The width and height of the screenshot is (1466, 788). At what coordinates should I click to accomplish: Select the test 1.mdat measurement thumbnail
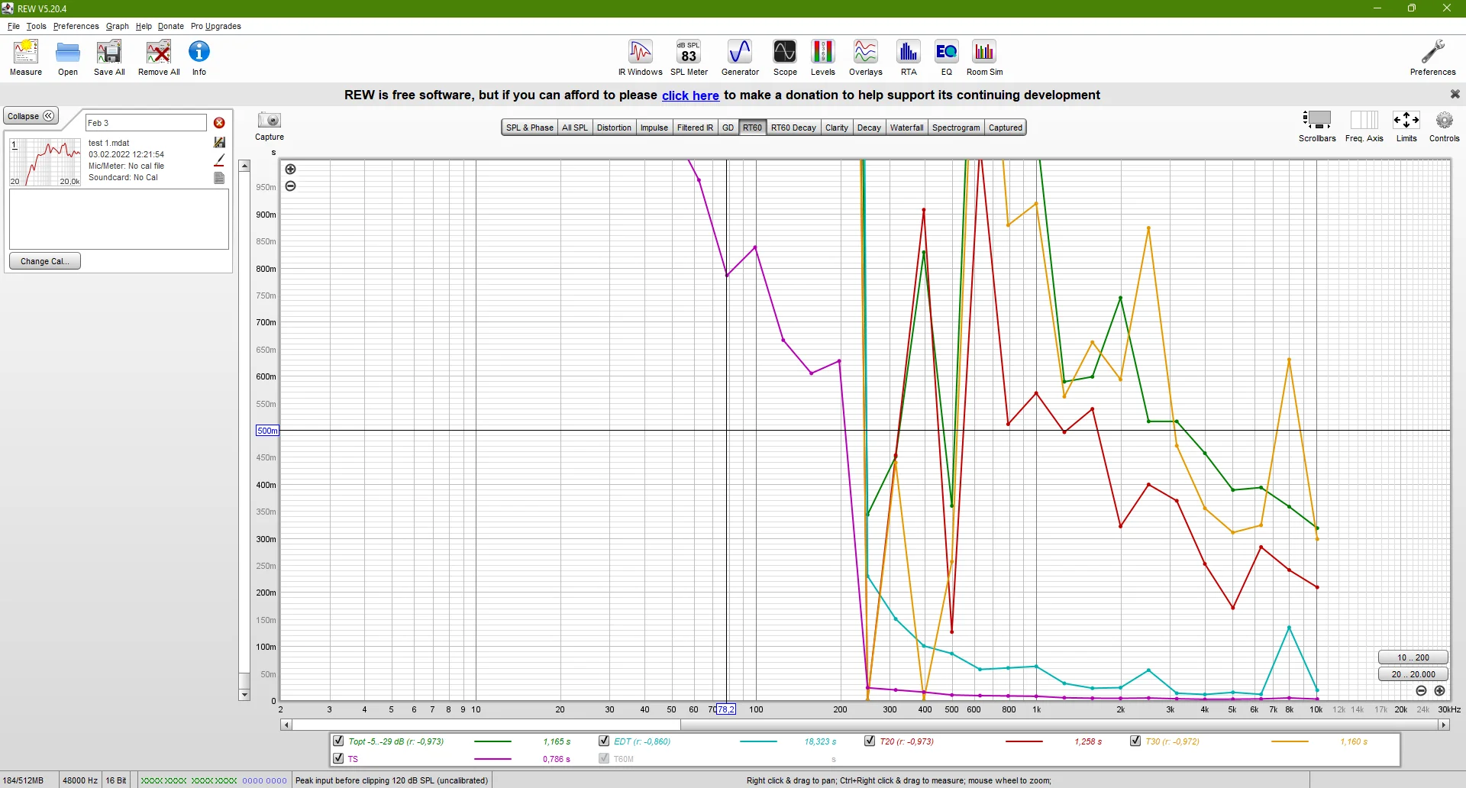(46, 162)
